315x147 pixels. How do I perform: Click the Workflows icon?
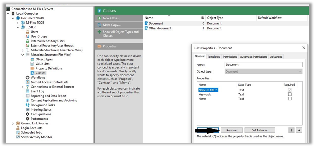[28, 78]
